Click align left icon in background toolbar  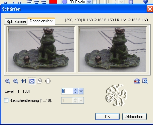pyautogui.click(x=30, y=2)
